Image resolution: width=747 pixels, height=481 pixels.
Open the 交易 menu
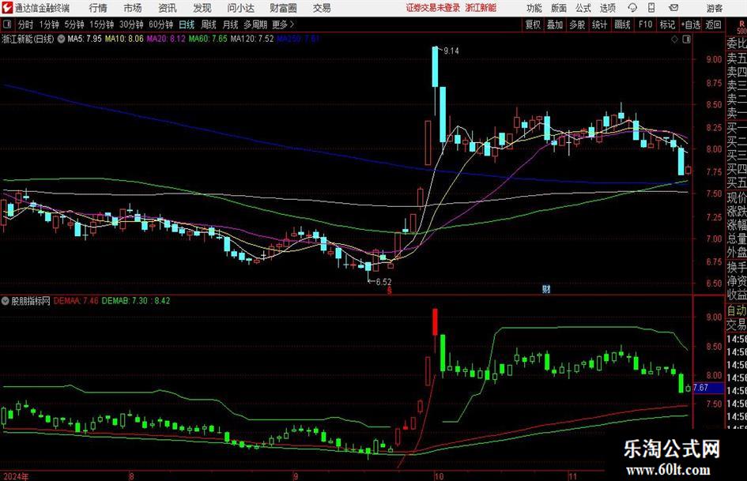(x=322, y=8)
